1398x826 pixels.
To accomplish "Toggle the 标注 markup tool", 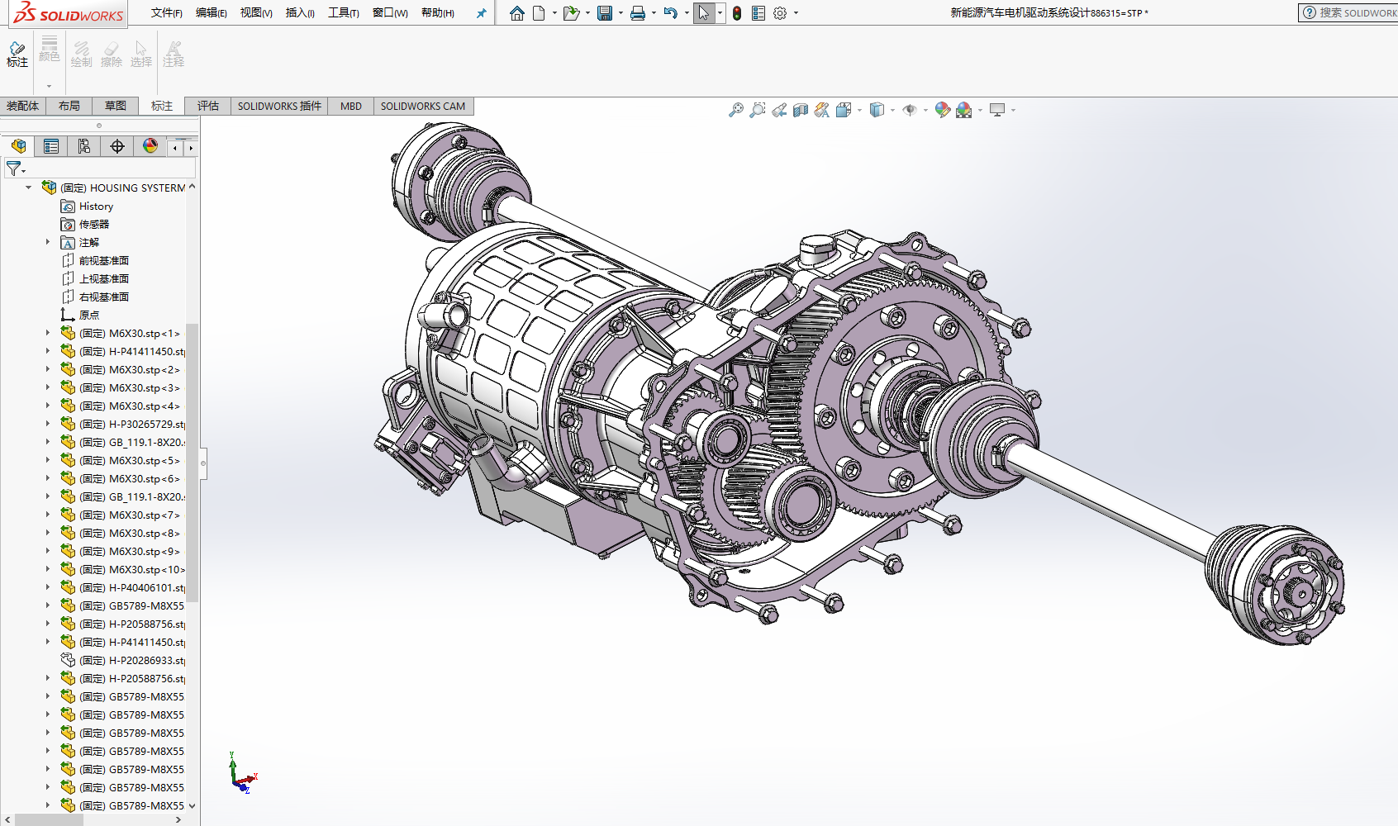I will point(17,55).
